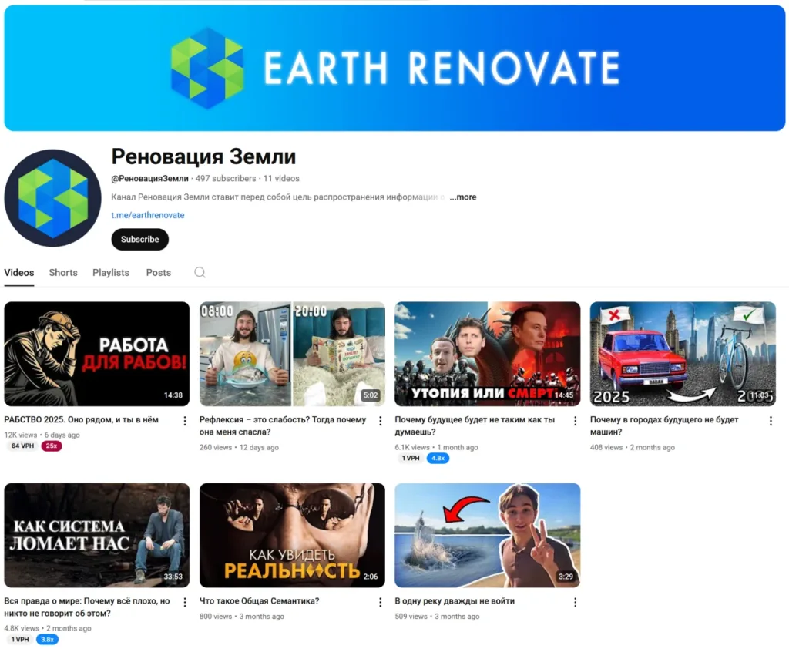Click the 497 subscribers text
The width and height of the screenshot is (789, 649).
[x=226, y=178]
